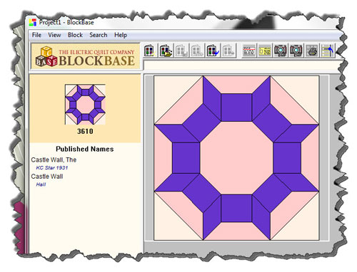This screenshot has width=357, height=272.
Task: Open the Search menu
Action: [99, 35]
